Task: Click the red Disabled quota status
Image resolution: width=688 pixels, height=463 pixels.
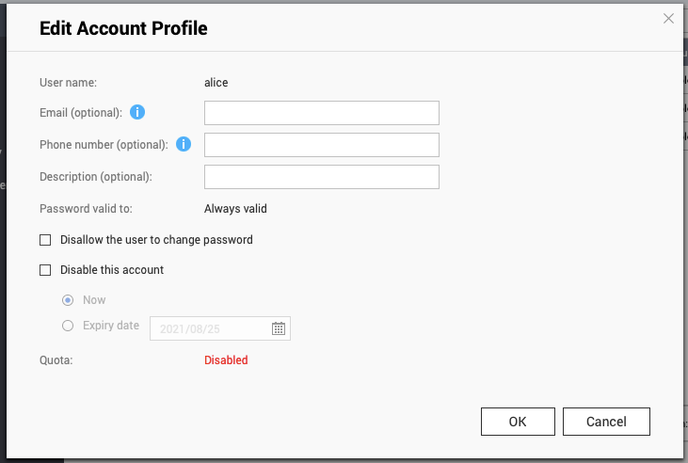Action: point(226,359)
